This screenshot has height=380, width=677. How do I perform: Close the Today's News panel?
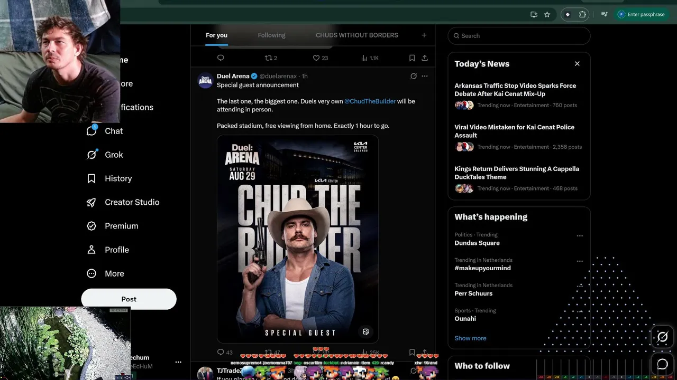[577, 64]
